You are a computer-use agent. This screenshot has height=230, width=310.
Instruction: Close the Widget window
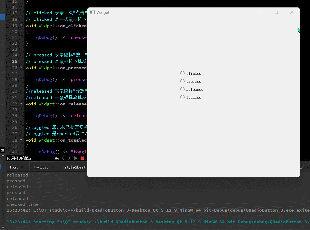click(x=292, y=12)
